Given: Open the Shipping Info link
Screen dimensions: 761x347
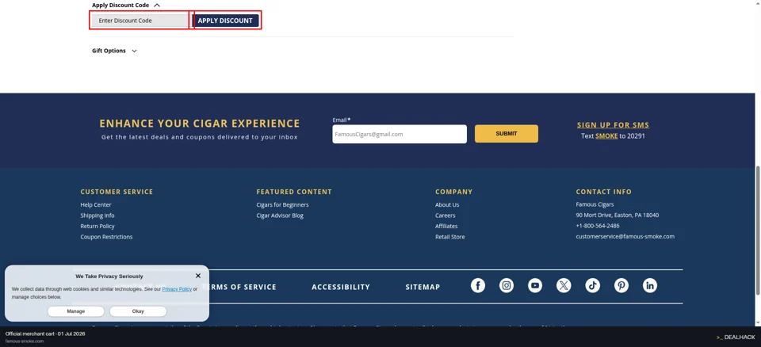Looking at the screenshot, I should (98, 215).
